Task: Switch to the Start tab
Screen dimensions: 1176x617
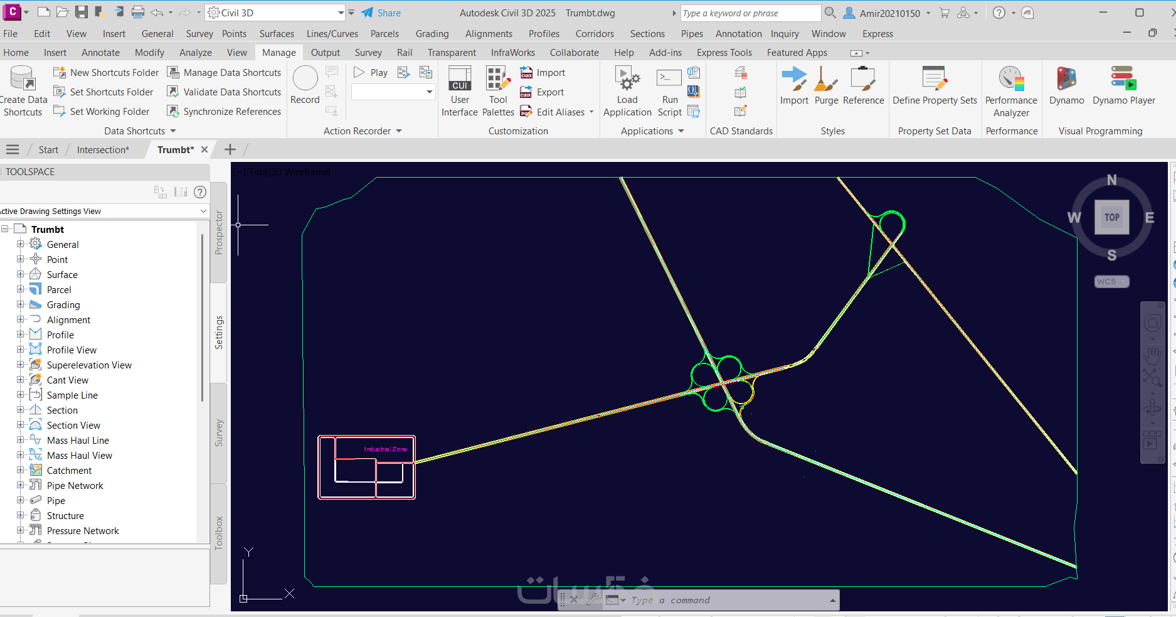Action: (x=48, y=149)
